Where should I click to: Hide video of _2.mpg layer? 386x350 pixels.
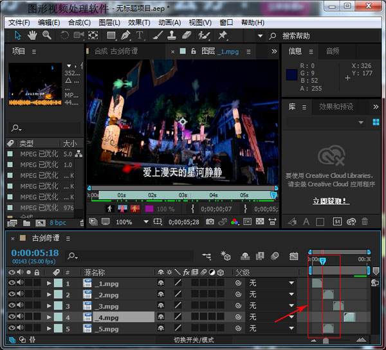pos(12,294)
